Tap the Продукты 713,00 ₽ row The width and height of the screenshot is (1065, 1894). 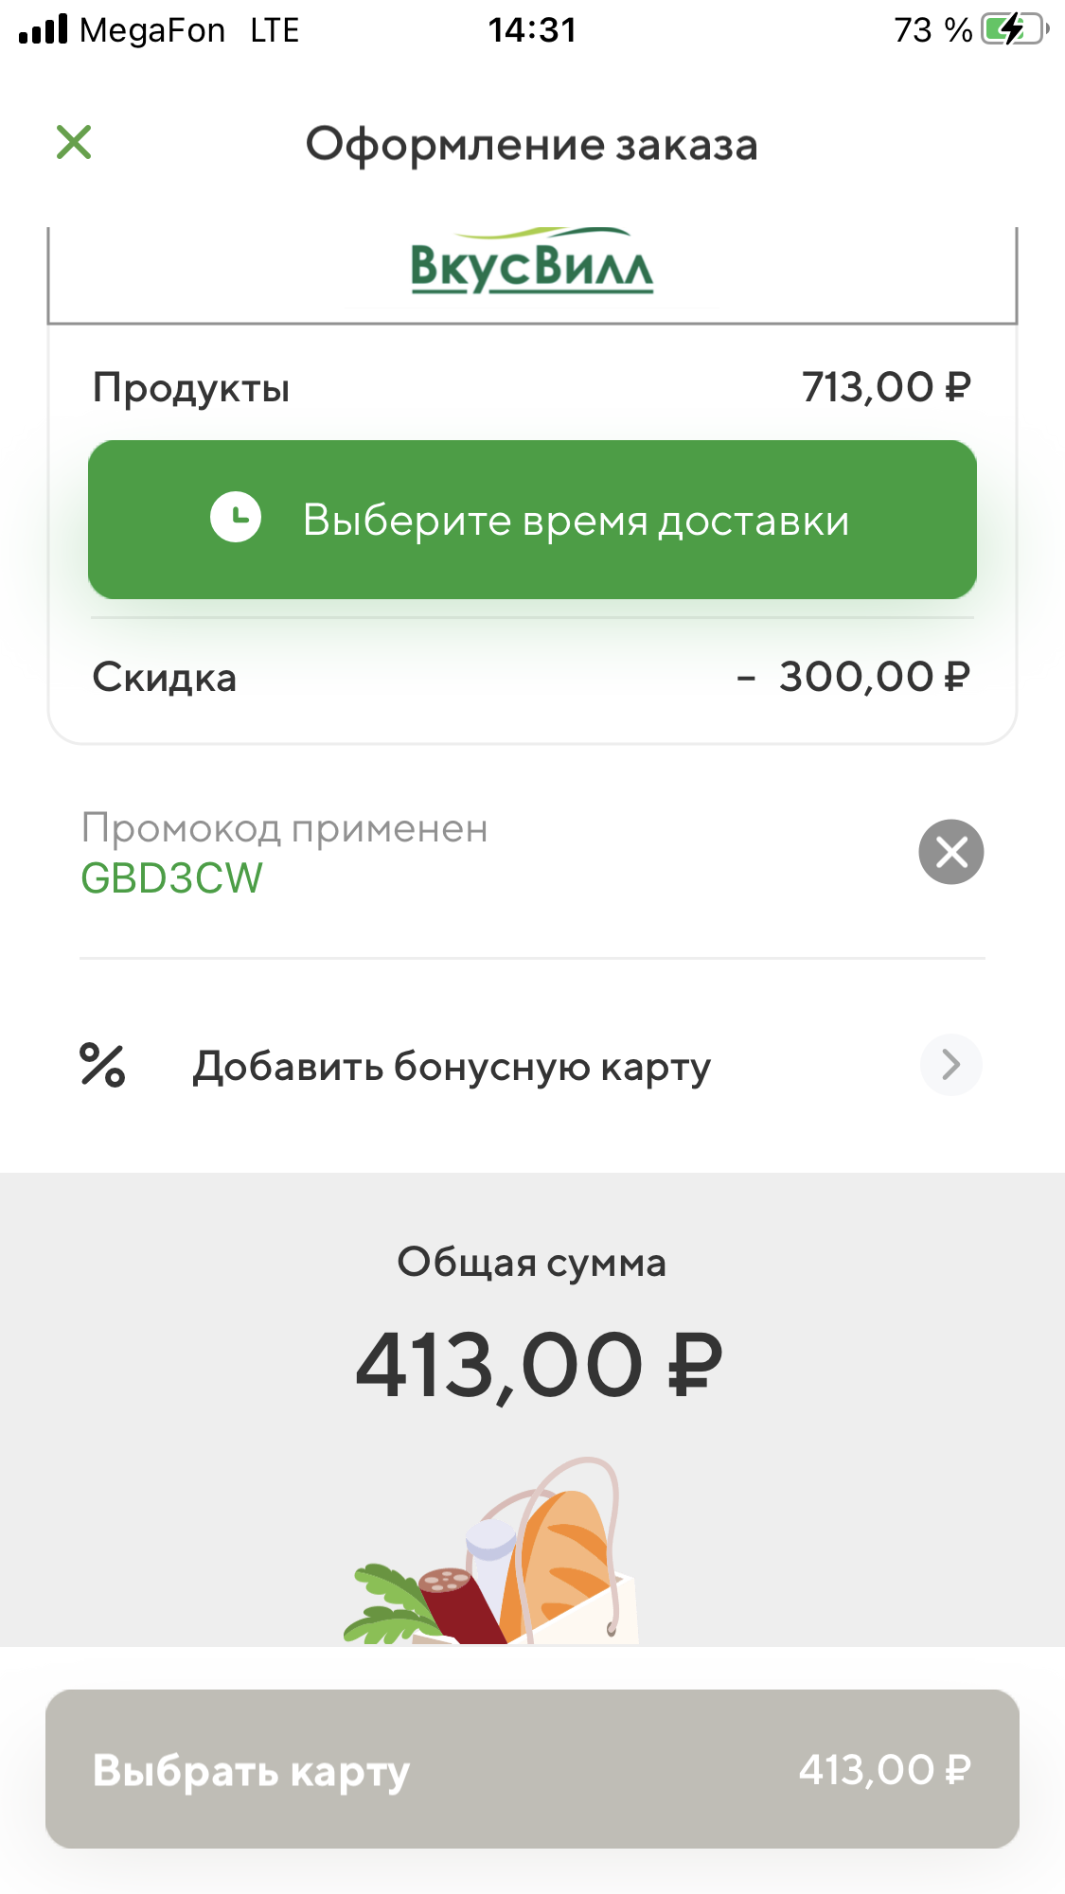[x=532, y=388]
